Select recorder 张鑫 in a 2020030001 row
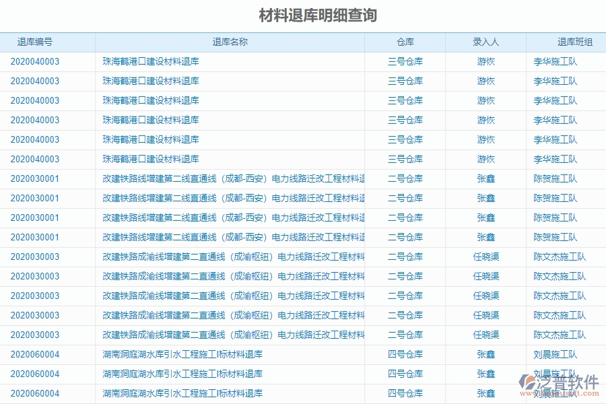Image resolution: width=606 pixels, height=404 pixels. coord(485,178)
